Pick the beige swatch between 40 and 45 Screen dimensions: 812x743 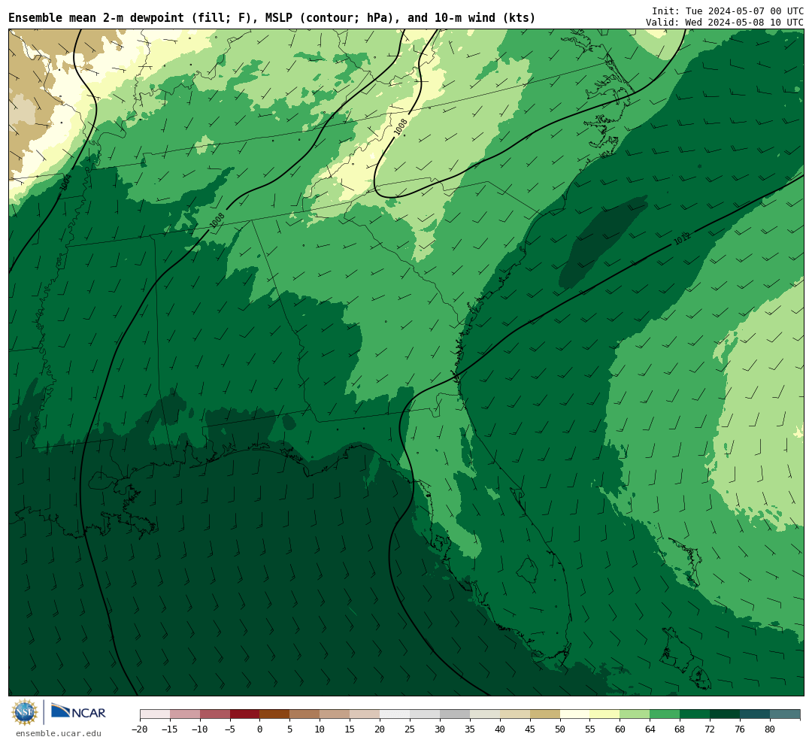click(515, 714)
